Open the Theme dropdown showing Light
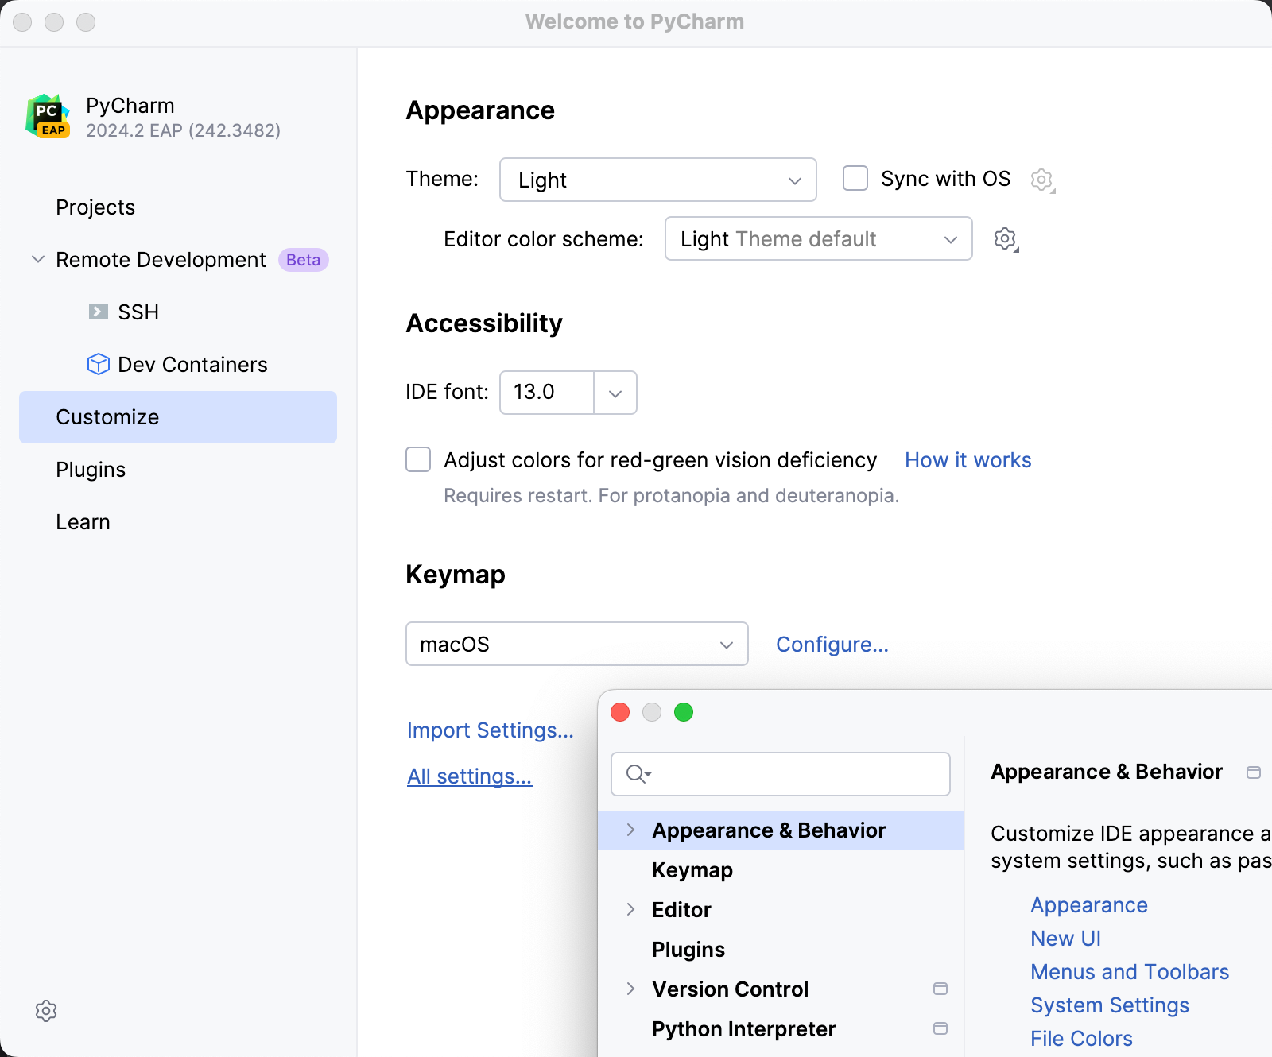1272x1057 pixels. tap(657, 180)
